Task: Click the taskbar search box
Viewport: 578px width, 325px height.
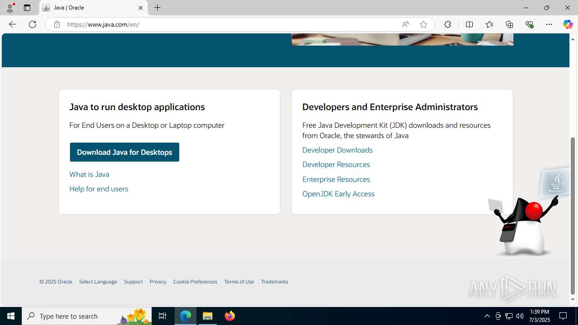Action: [87, 316]
